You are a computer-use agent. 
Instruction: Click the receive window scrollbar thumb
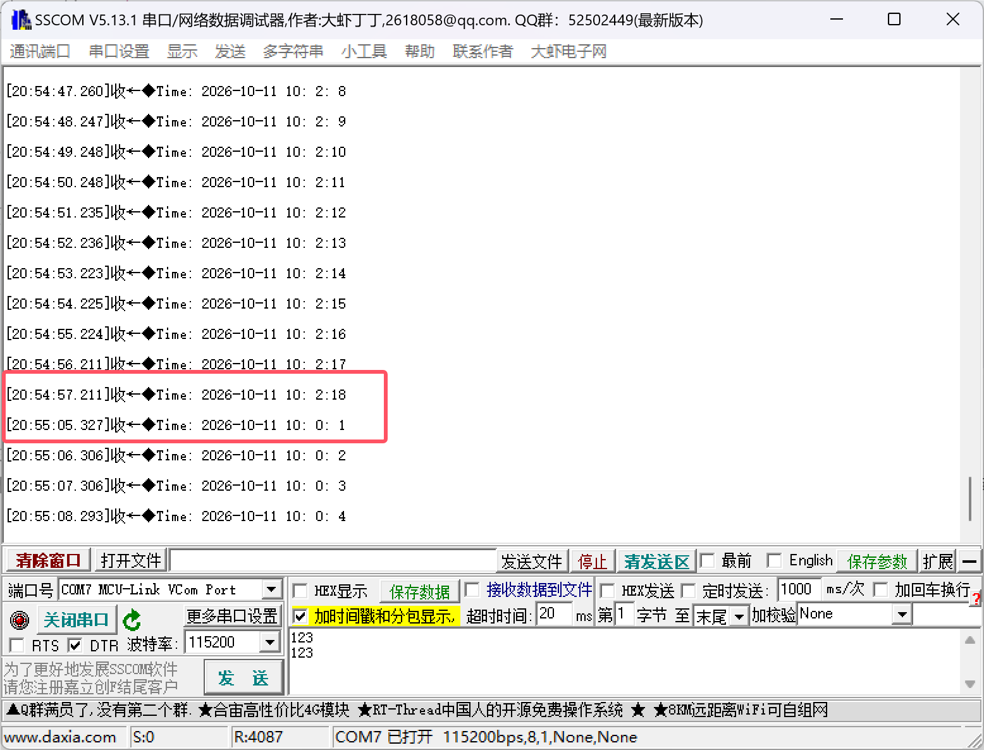pos(969,498)
